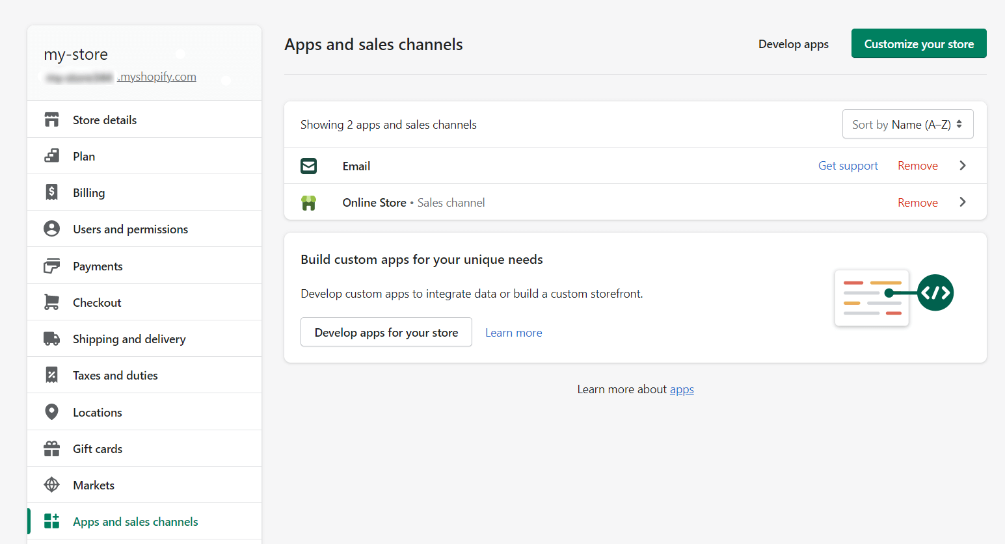The height and width of the screenshot is (544, 1005).
Task: Open the apps help link
Action: pos(682,389)
